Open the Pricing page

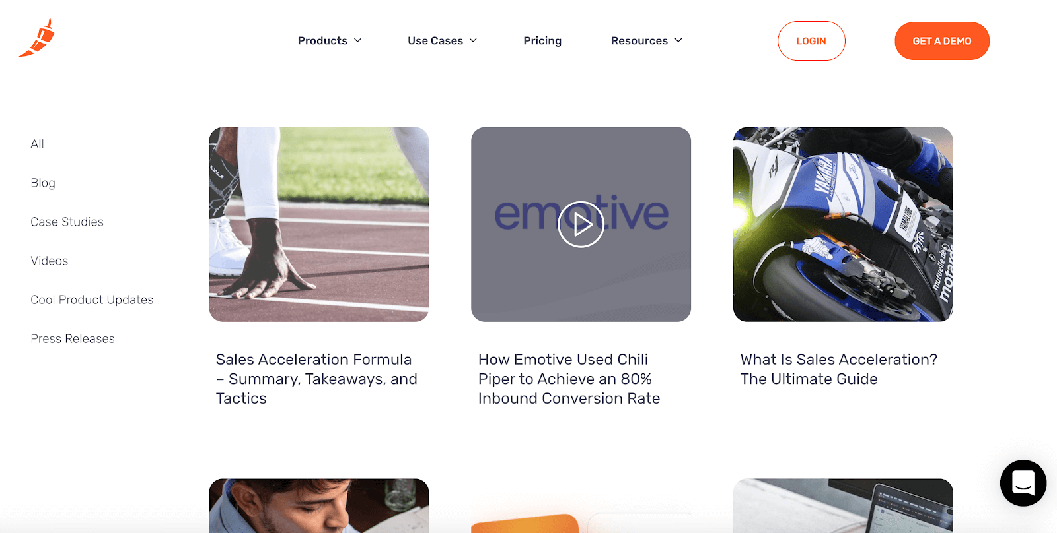542,41
